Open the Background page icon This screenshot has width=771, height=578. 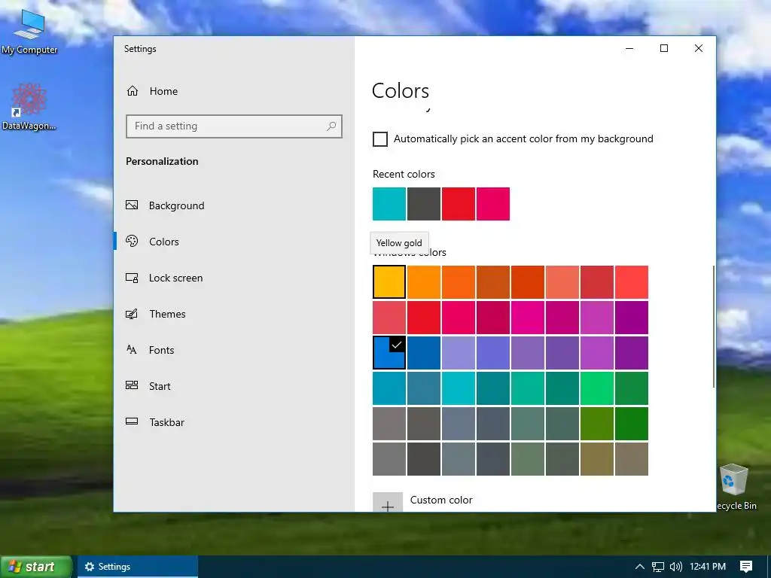132,205
